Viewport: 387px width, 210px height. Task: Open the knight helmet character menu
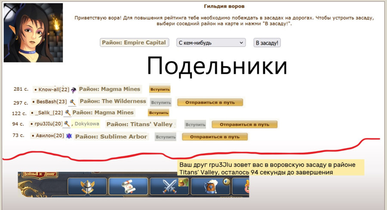coord(87,186)
